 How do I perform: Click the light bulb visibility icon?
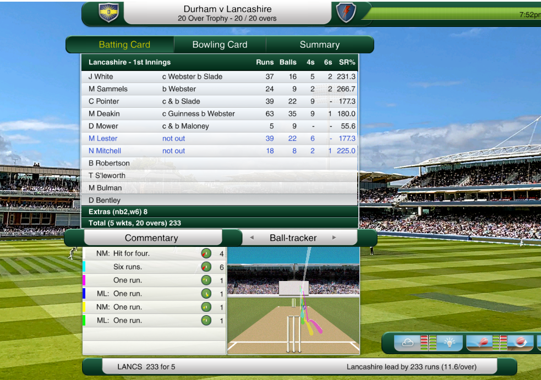[450, 343]
